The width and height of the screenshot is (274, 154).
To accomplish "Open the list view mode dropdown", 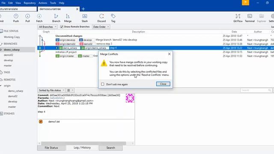I will point(70,90).
